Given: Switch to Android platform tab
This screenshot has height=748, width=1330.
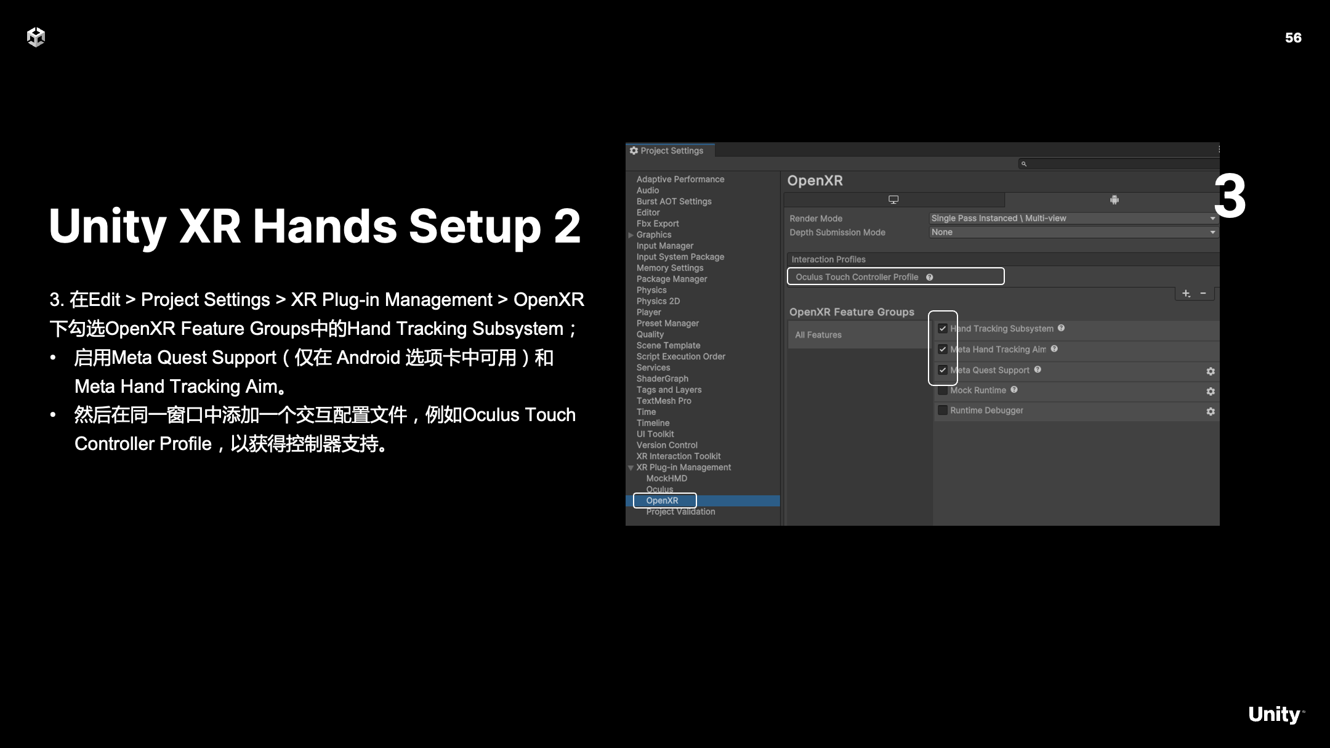Looking at the screenshot, I should pos(1114,199).
